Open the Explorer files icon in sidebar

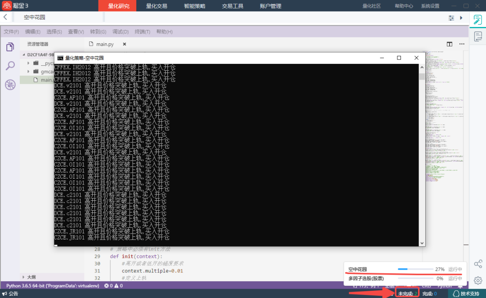click(x=10, y=47)
